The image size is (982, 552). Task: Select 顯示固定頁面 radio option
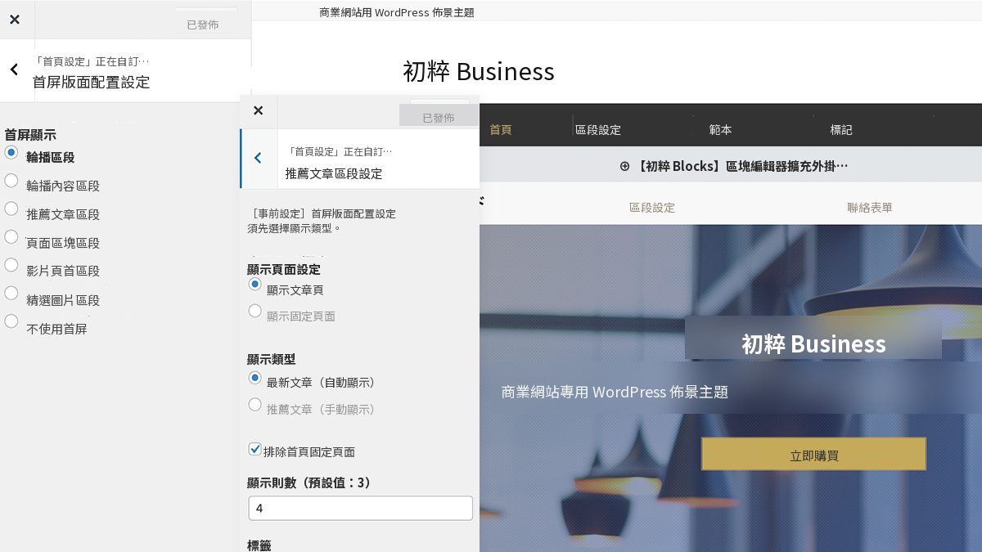pos(255,311)
